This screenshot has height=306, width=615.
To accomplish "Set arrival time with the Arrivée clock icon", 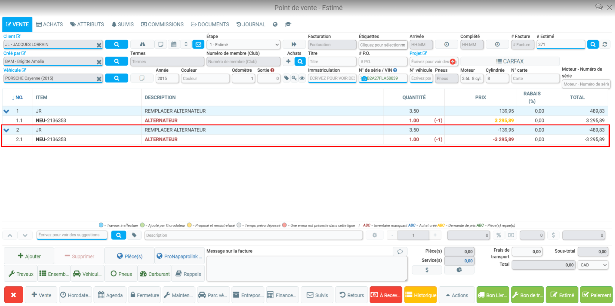I will 447,44.
